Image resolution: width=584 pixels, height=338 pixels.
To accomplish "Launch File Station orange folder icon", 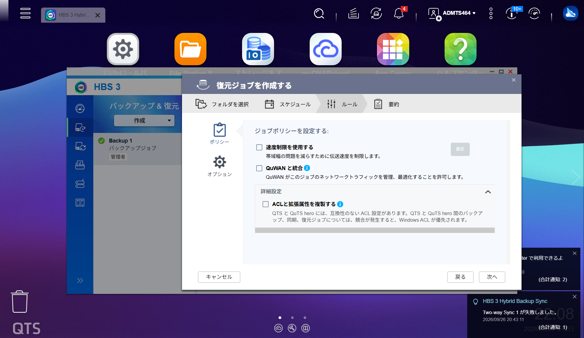I will coord(190,49).
